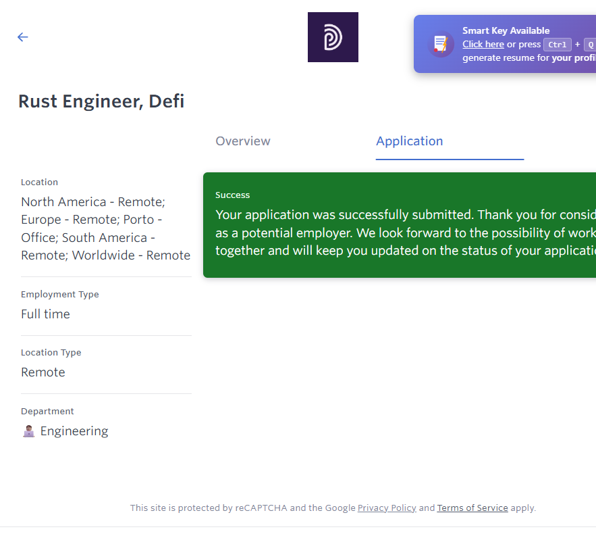Click the Smart Key resume document icon

coord(441,45)
